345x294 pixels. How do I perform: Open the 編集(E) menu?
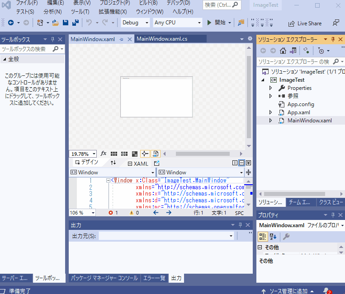[x=56, y=3]
